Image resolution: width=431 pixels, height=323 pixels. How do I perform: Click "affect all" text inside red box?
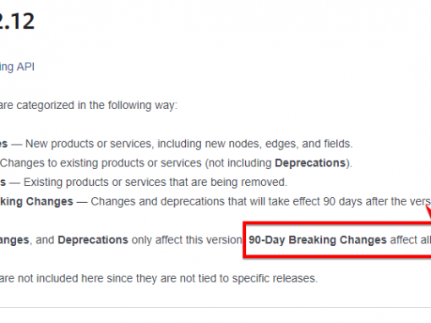[x=411, y=240]
